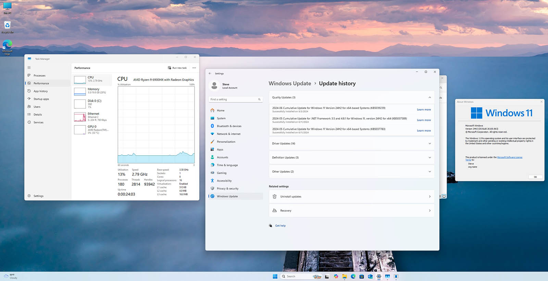Click Privacy & security shield icon
This screenshot has width=548, height=281.
pos(212,188)
